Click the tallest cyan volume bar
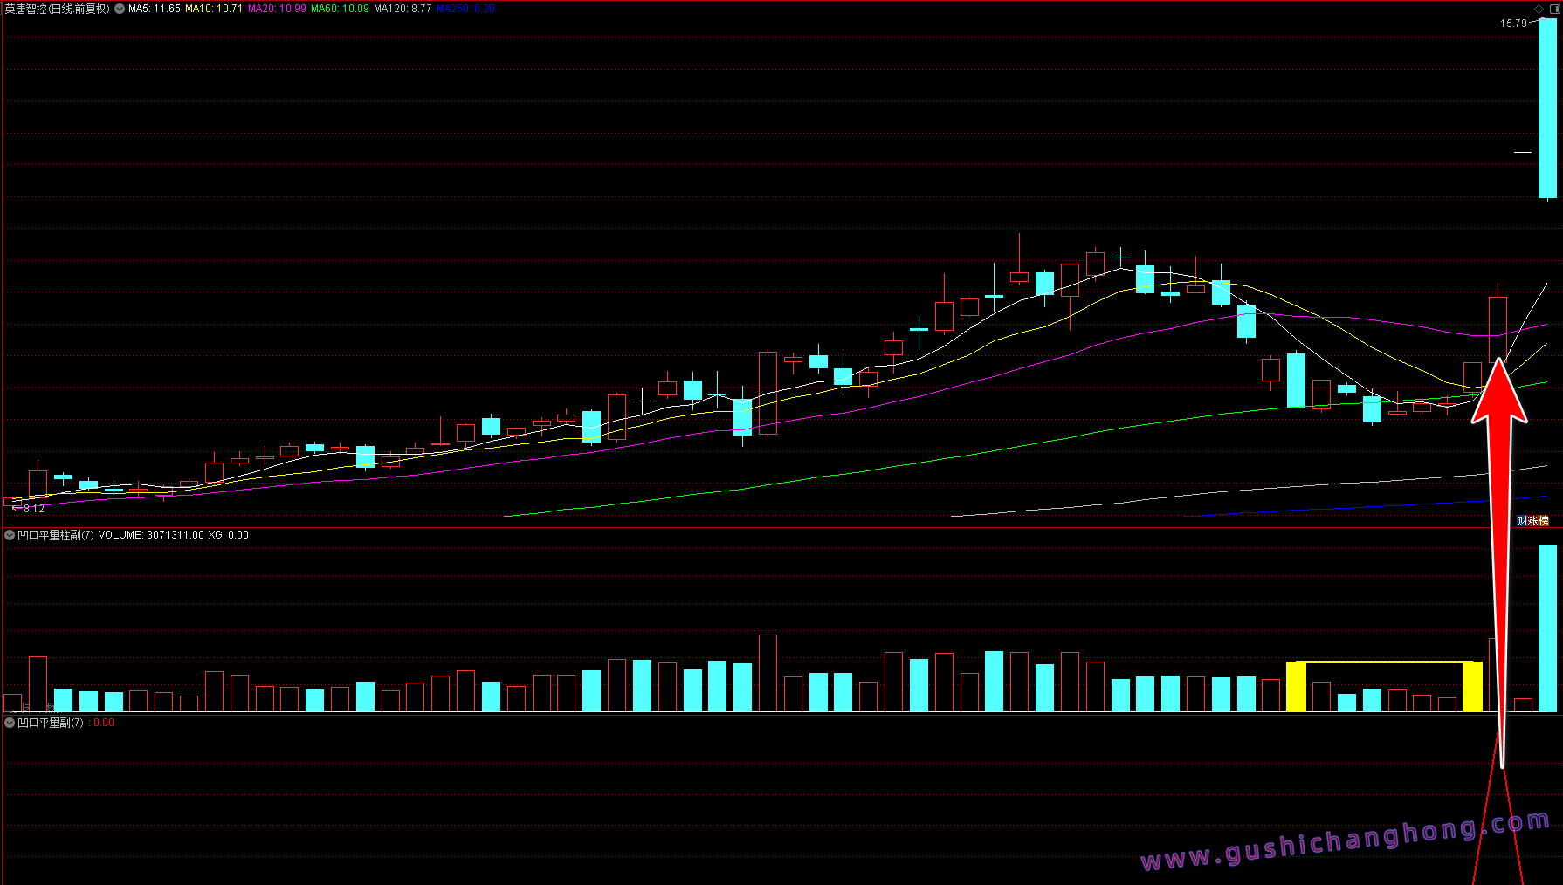Screen dimensions: 1563x885 (x=1547, y=628)
